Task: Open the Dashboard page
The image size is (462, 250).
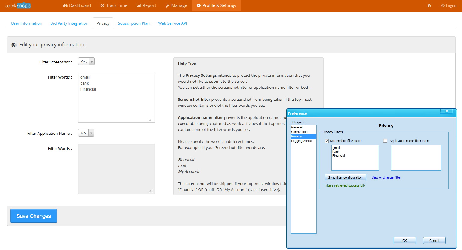Action: pyautogui.click(x=77, y=5)
